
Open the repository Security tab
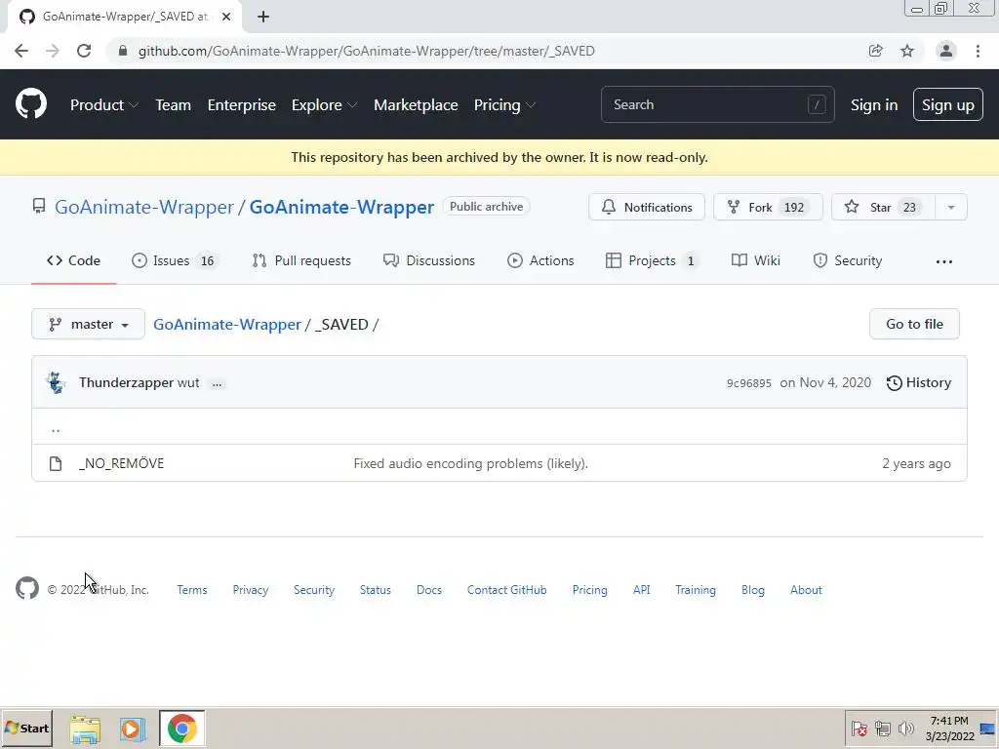point(848,260)
